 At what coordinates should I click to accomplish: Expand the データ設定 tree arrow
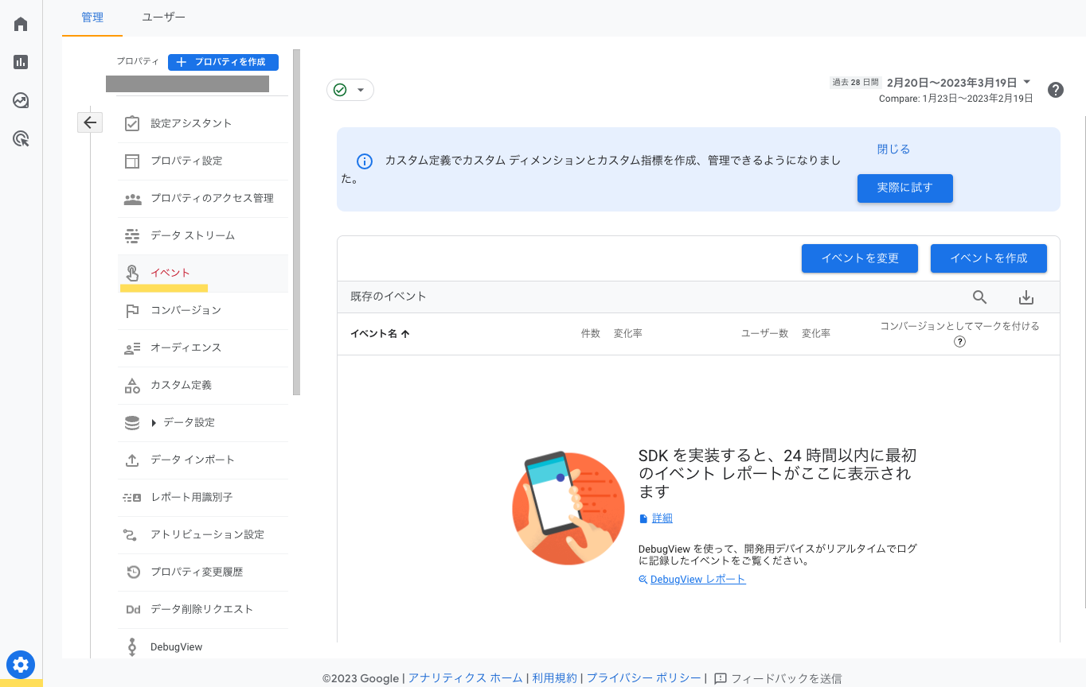154,423
